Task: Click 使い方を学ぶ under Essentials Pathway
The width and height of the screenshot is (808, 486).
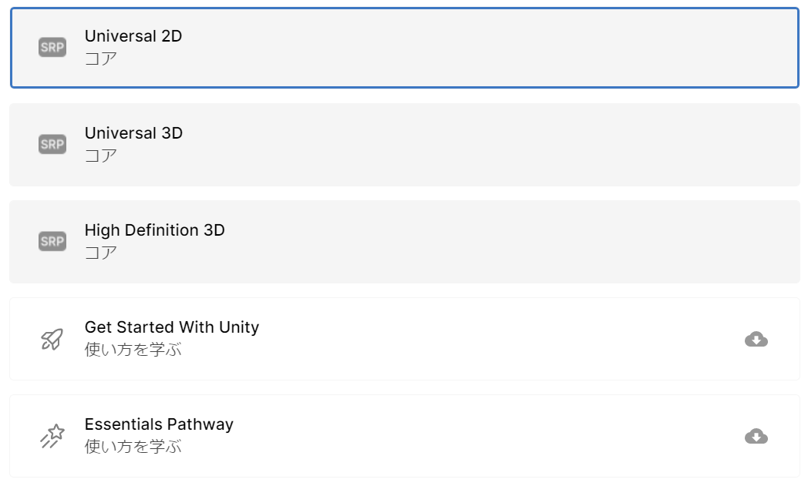Action: (x=133, y=447)
